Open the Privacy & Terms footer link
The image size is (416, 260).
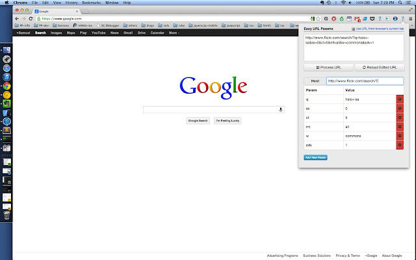348,255
